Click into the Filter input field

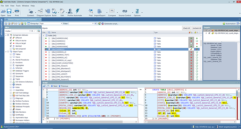80,23
